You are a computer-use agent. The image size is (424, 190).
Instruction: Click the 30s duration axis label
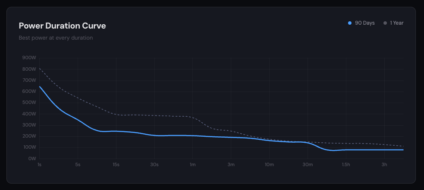pyautogui.click(x=154, y=164)
